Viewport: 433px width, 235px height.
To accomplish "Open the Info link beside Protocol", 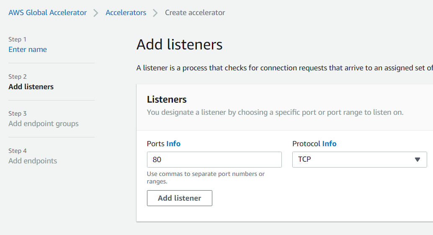I will [329, 144].
